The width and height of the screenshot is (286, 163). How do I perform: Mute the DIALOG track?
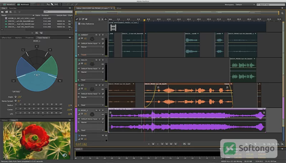[96, 60]
